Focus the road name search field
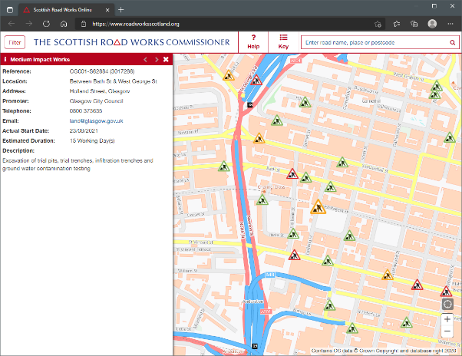The image size is (462, 356). [x=375, y=42]
